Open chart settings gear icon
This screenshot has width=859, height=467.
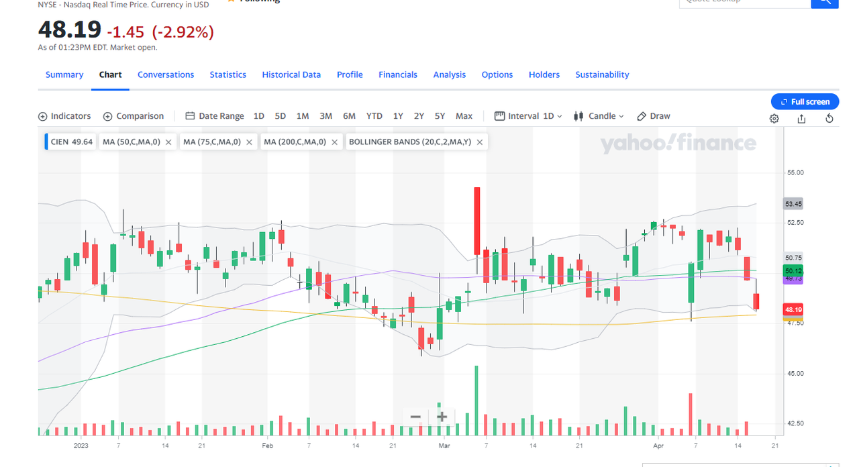[x=774, y=118]
